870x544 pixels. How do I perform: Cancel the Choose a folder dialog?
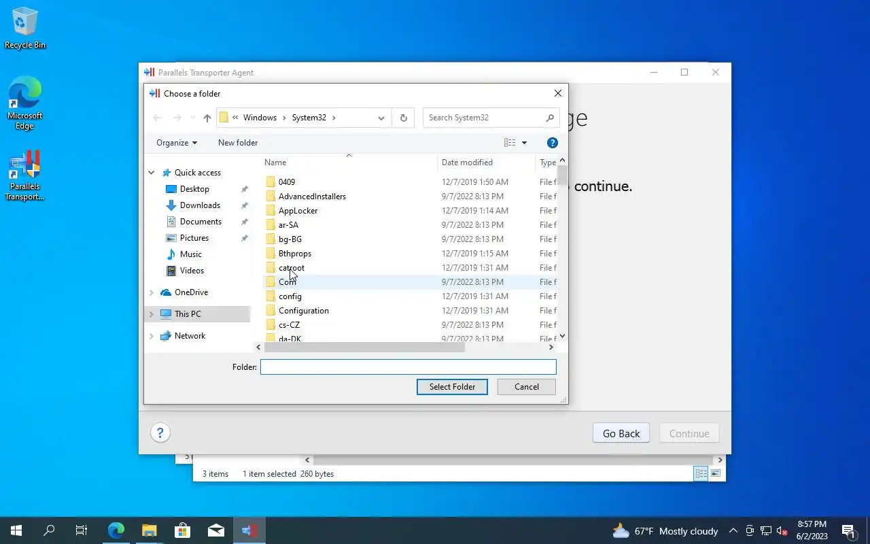526,386
